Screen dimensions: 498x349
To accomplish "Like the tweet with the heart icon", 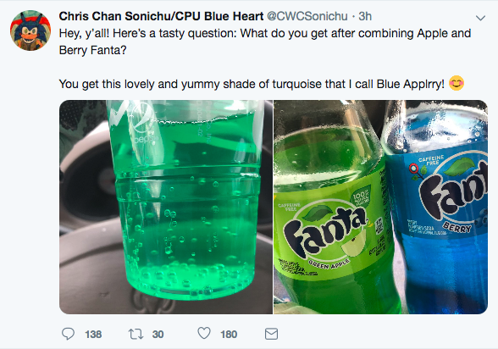I will coord(204,333).
